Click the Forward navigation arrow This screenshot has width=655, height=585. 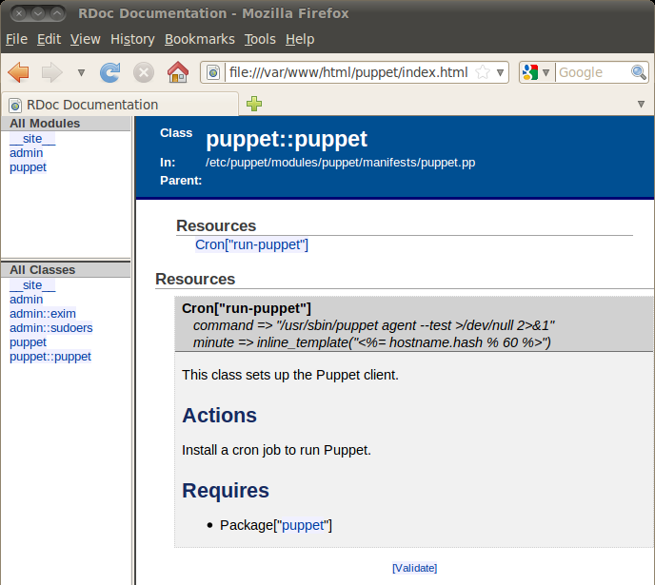(x=52, y=72)
